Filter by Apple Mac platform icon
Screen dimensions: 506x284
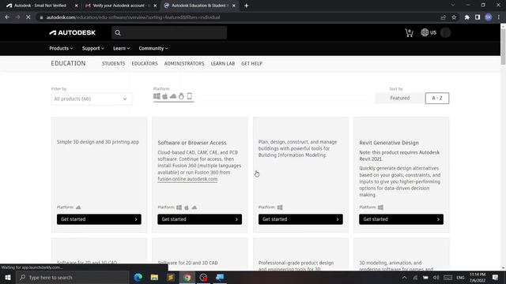[165, 96]
